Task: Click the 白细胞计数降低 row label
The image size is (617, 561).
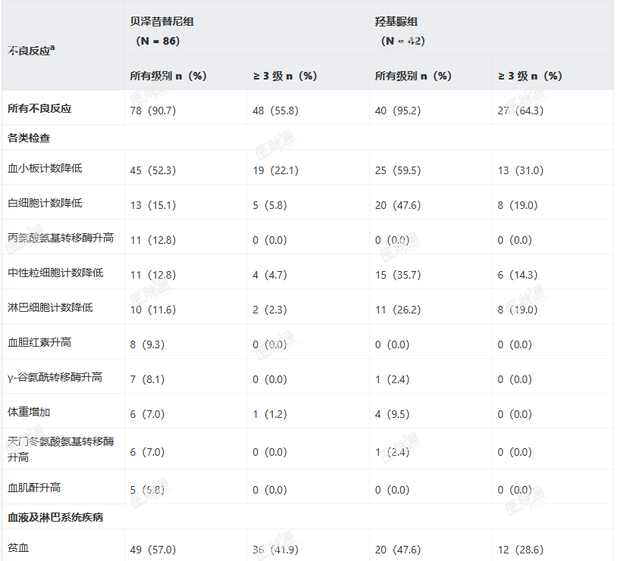Action: click(45, 203)
